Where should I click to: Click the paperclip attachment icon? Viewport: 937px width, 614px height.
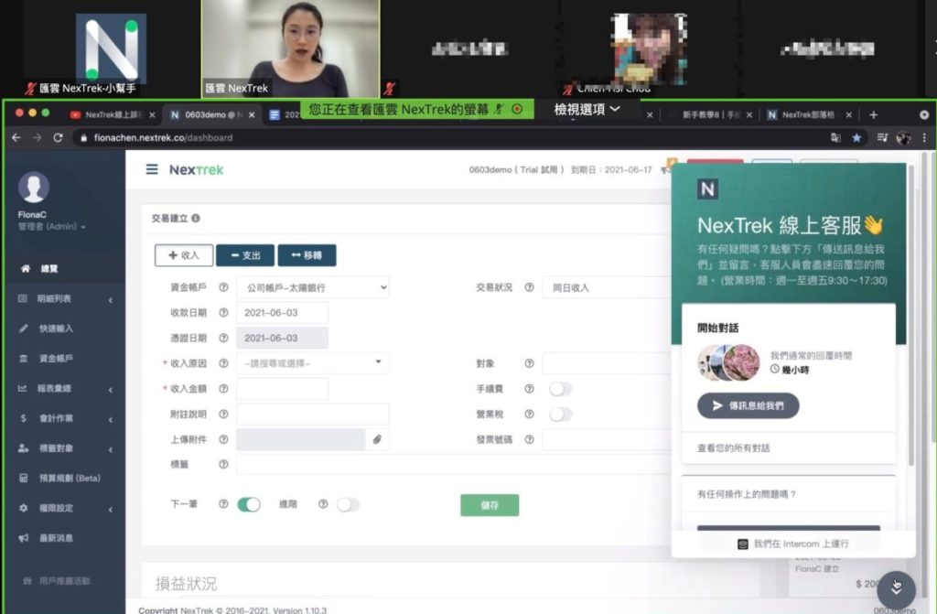pyautogui.click(x=377, y=439)
